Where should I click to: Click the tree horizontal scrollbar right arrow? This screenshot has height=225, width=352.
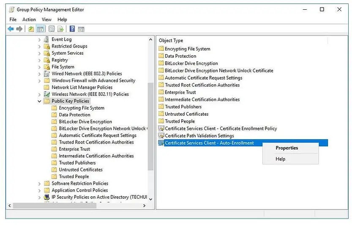145,206
